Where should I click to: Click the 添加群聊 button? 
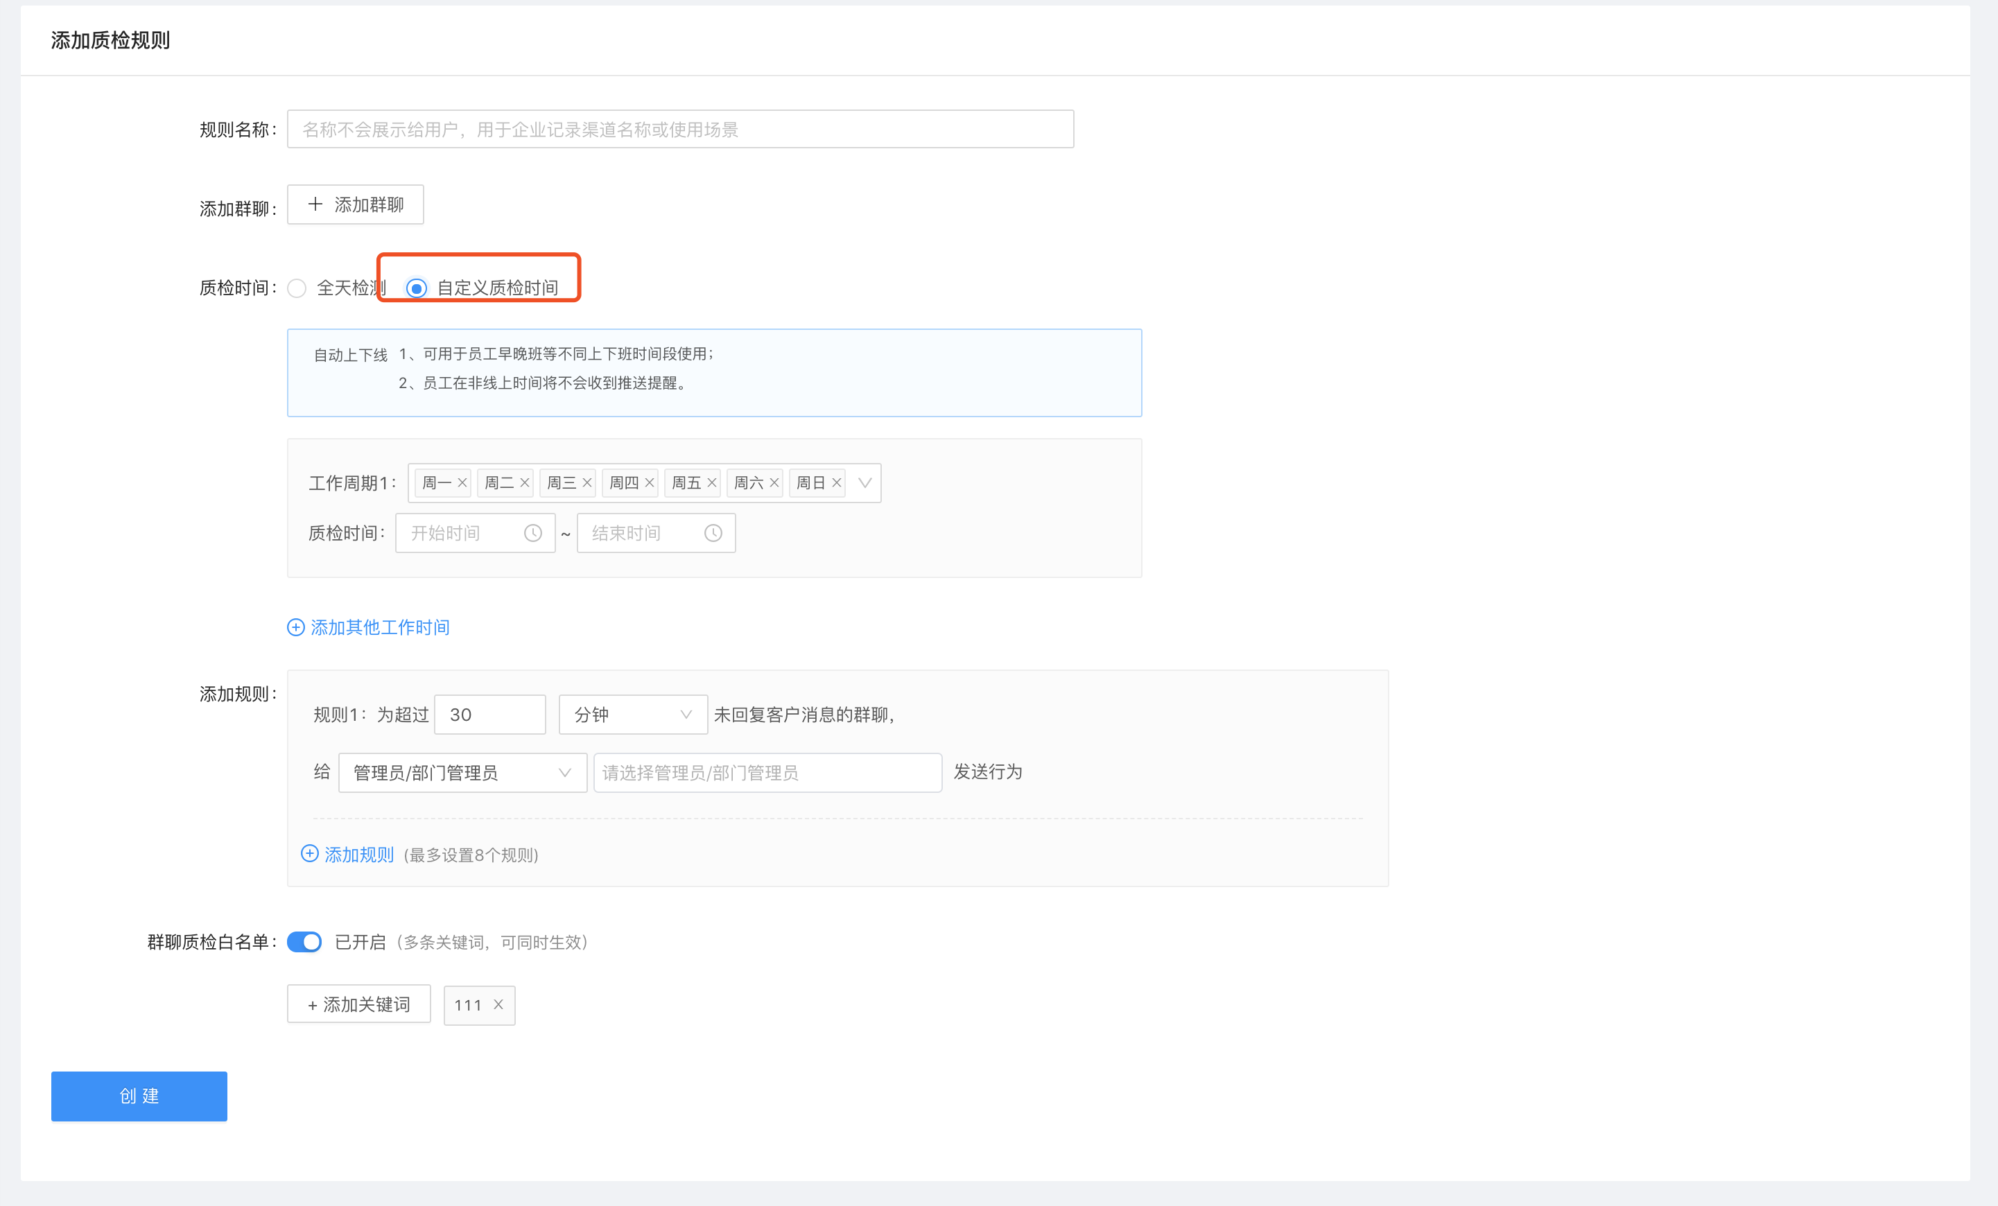pos(355,205)
